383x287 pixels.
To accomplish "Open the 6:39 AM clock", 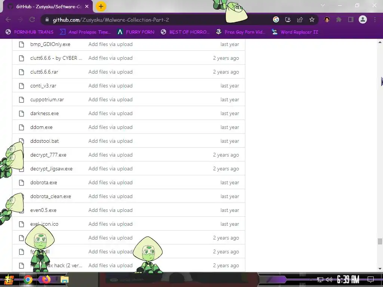I will tap(348, 280).
